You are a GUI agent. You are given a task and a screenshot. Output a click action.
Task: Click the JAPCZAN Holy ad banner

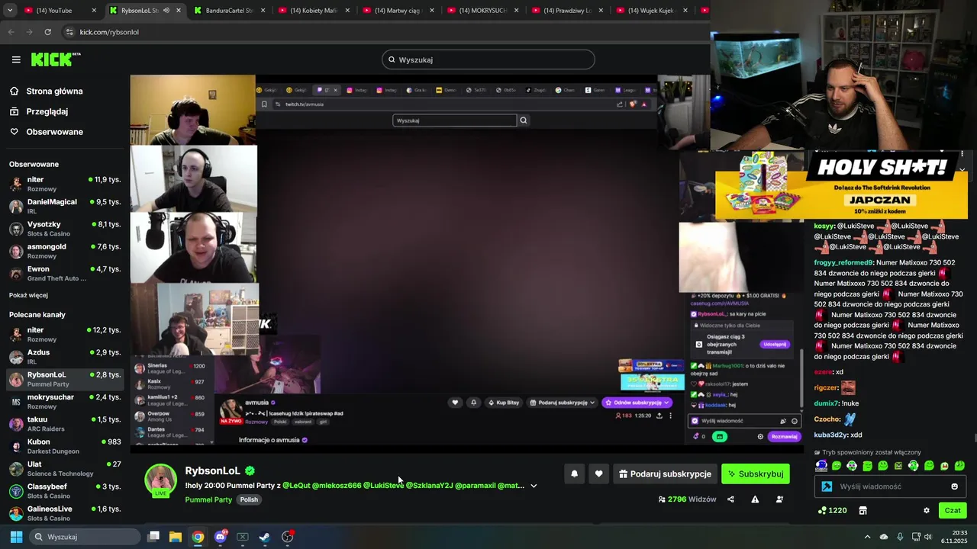[x=841, y=185]
